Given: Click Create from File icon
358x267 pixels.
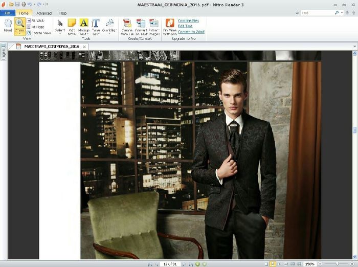Looking at the screenshot, I should coord(127,26).
